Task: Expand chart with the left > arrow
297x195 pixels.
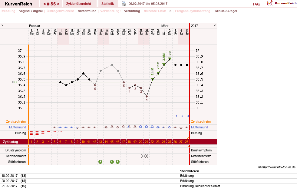Action: (x=2, y=25)
